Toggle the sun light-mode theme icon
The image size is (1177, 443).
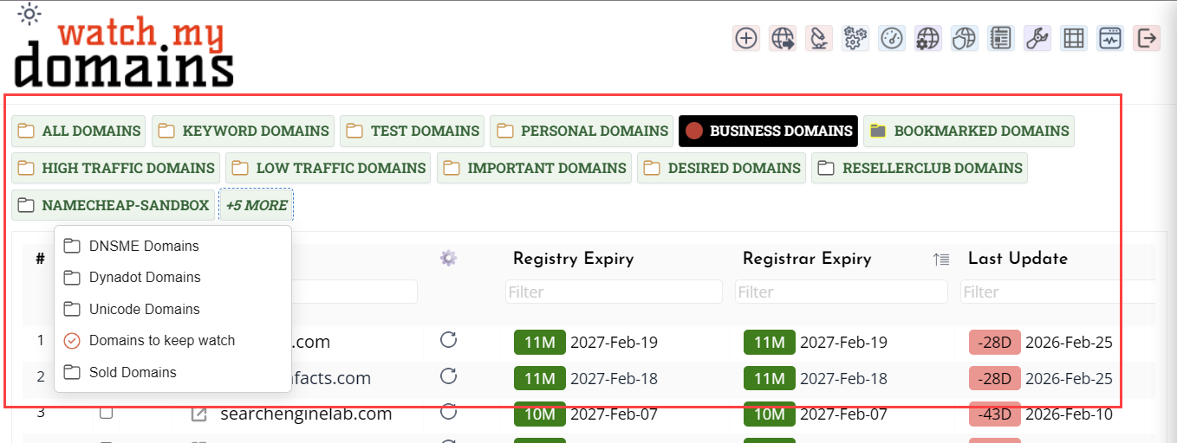coord(29,13)
